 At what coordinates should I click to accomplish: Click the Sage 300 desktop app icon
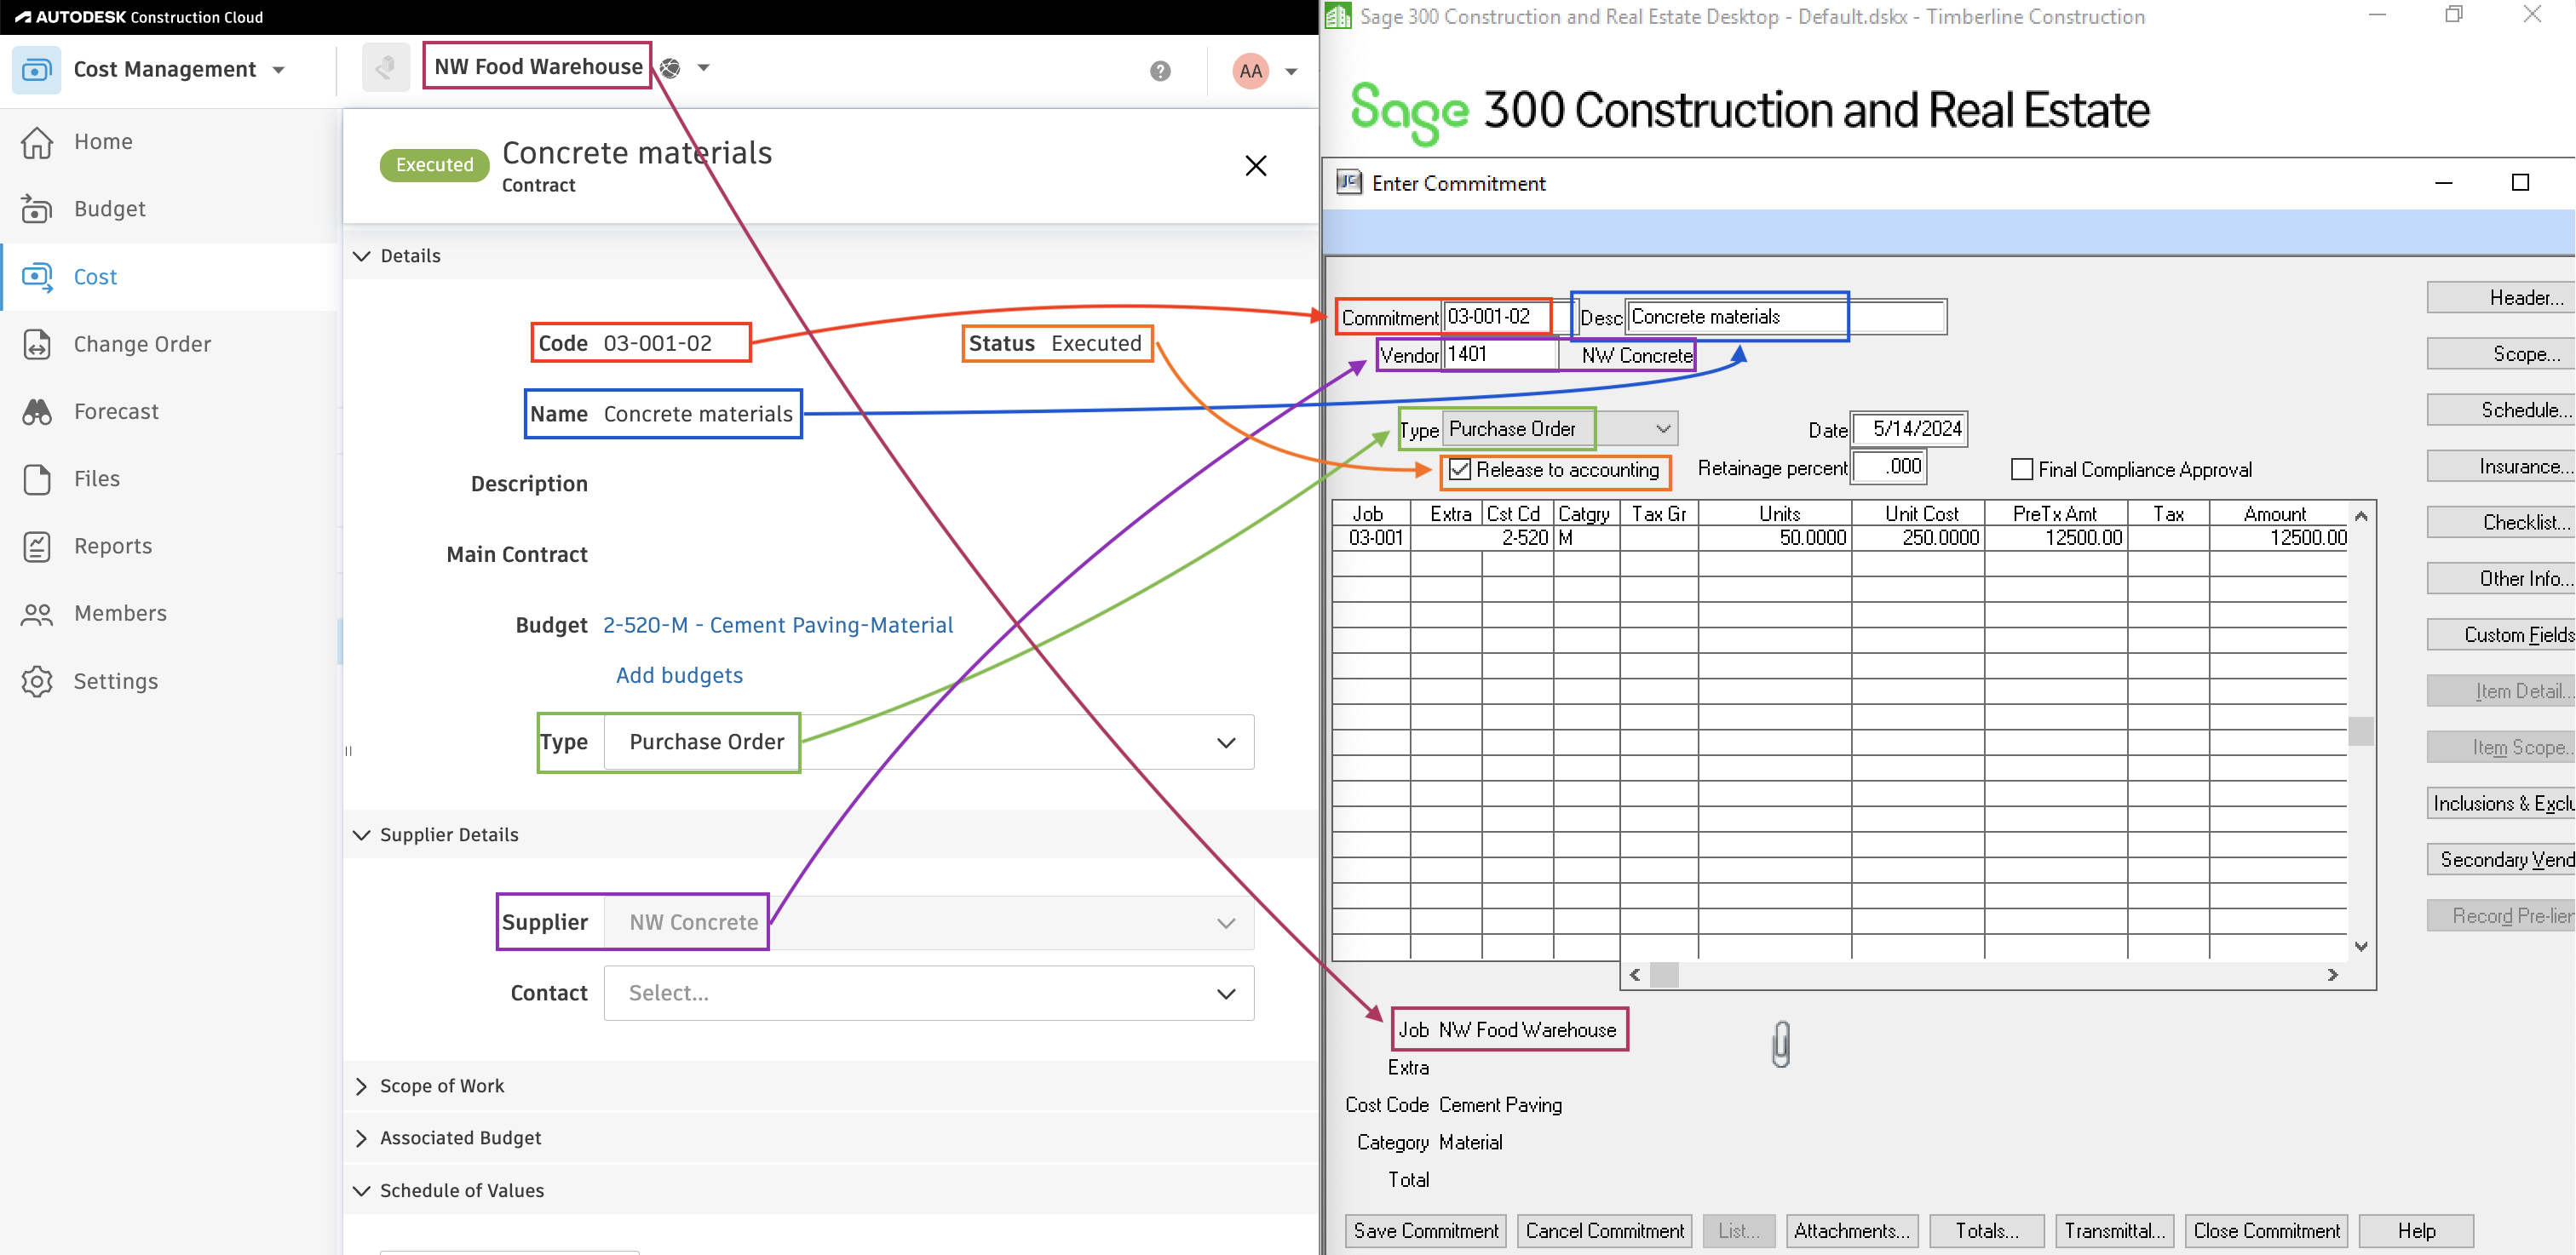click(1338, 15)
